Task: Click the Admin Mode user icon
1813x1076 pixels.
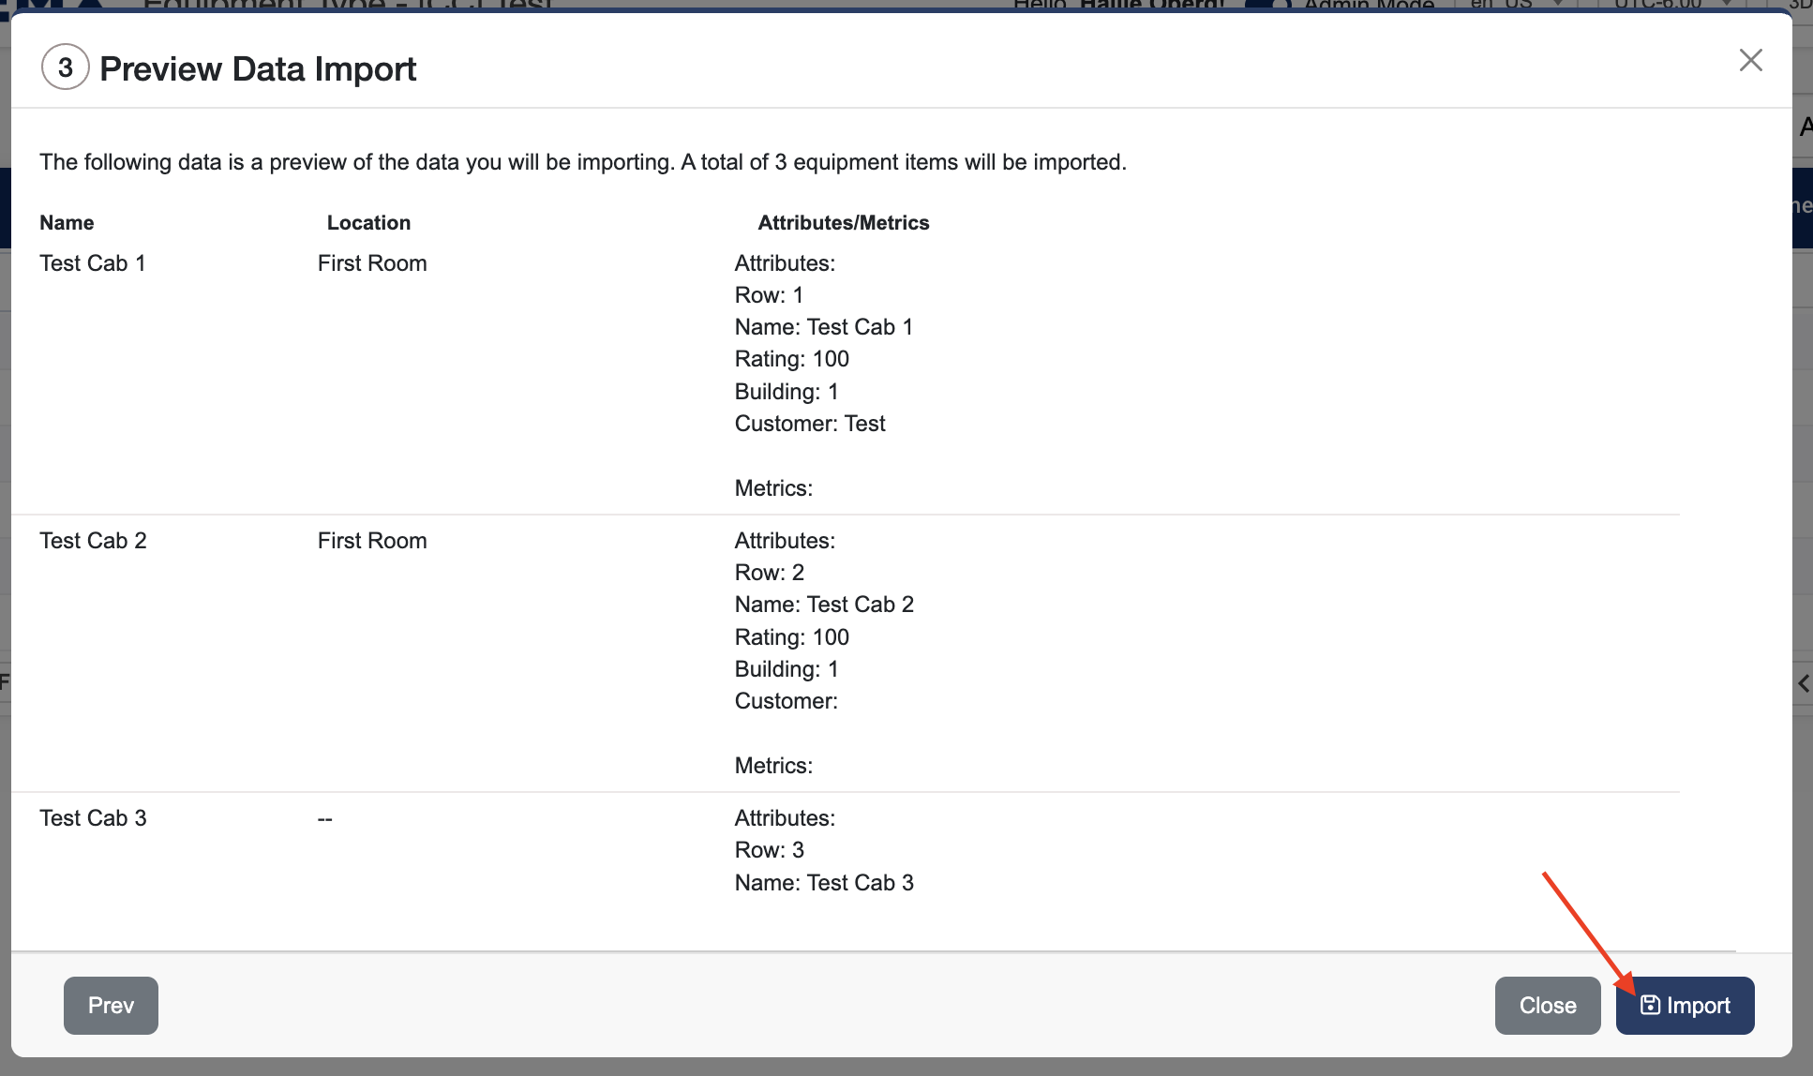Action: point(1281,5)
